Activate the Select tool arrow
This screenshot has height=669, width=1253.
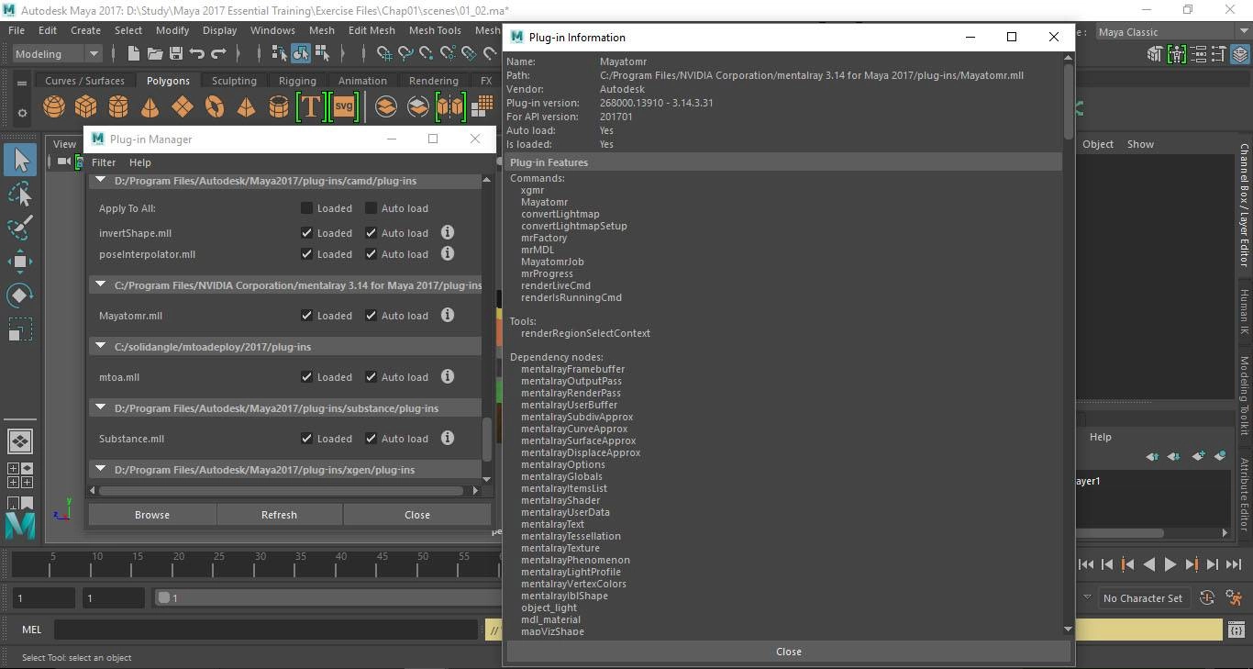20,161
